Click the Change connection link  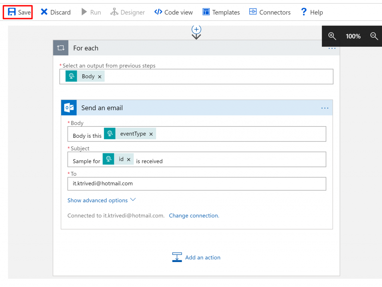[x=194, y=216]
